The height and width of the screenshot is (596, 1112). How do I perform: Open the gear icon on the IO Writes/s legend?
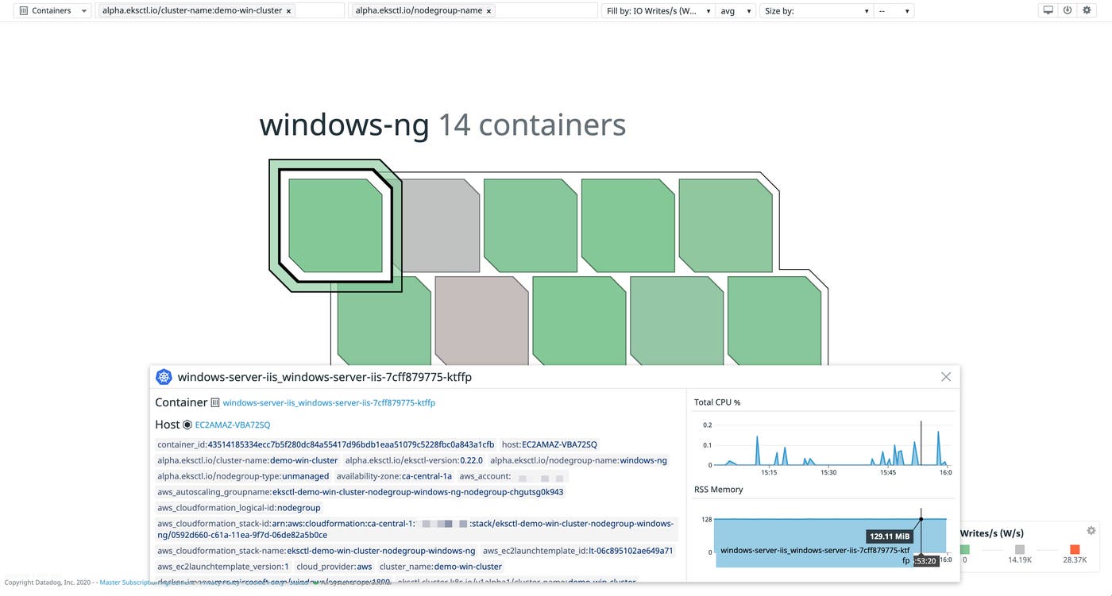[1091, 530]
